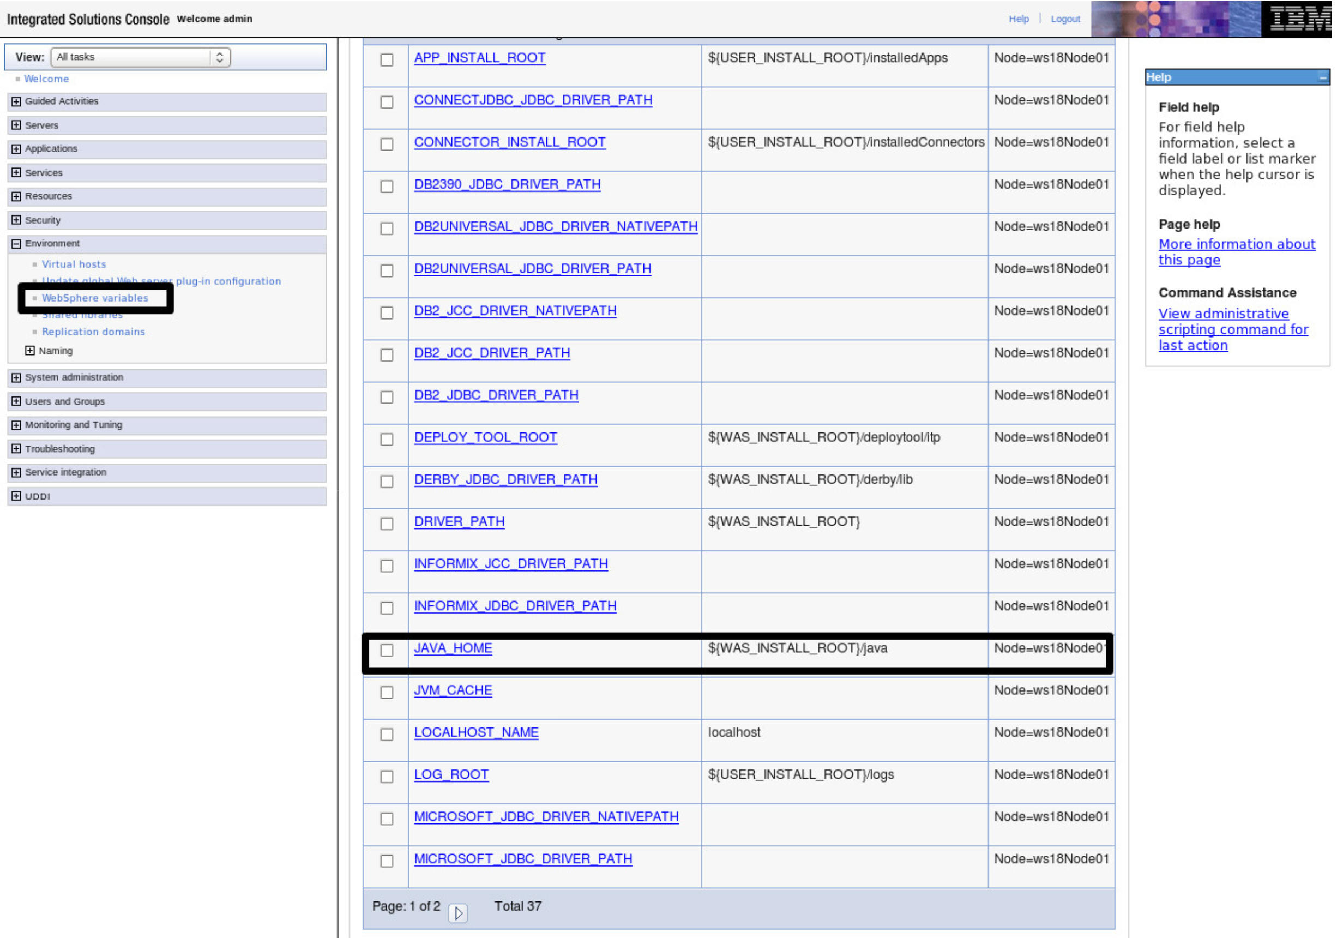Check the LOG_ROOT row checkbox
The height and width of the screenshot is (938, 1337).
[387, 777]
